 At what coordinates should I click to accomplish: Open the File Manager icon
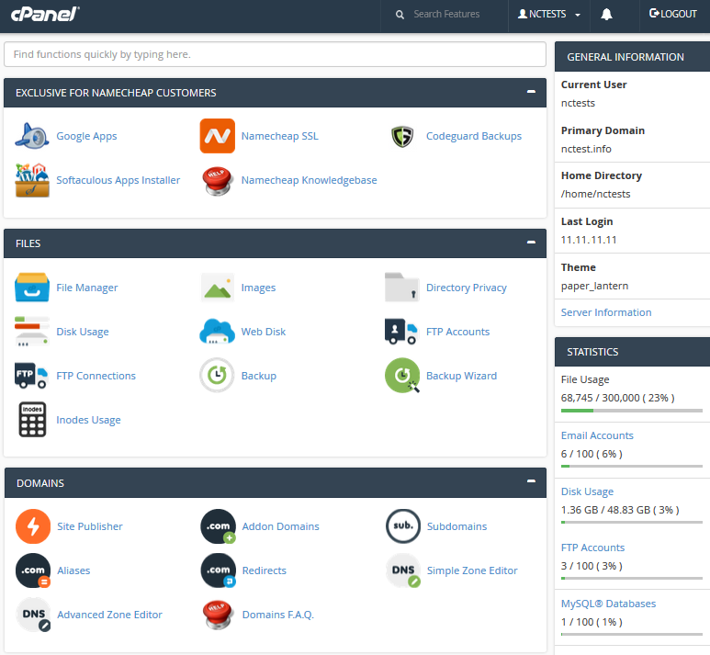pos(32,288)
